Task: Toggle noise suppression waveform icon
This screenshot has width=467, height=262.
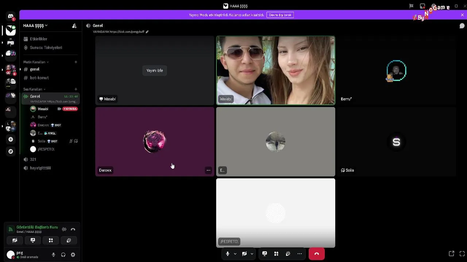Action: [x=64, y=229]
